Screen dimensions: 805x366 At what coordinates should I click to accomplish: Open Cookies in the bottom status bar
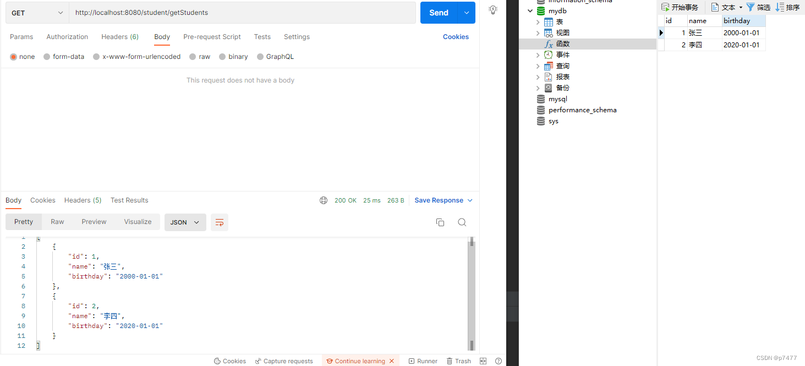coord(230,361)
